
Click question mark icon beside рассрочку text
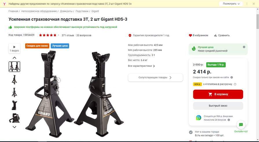[235, 84]
